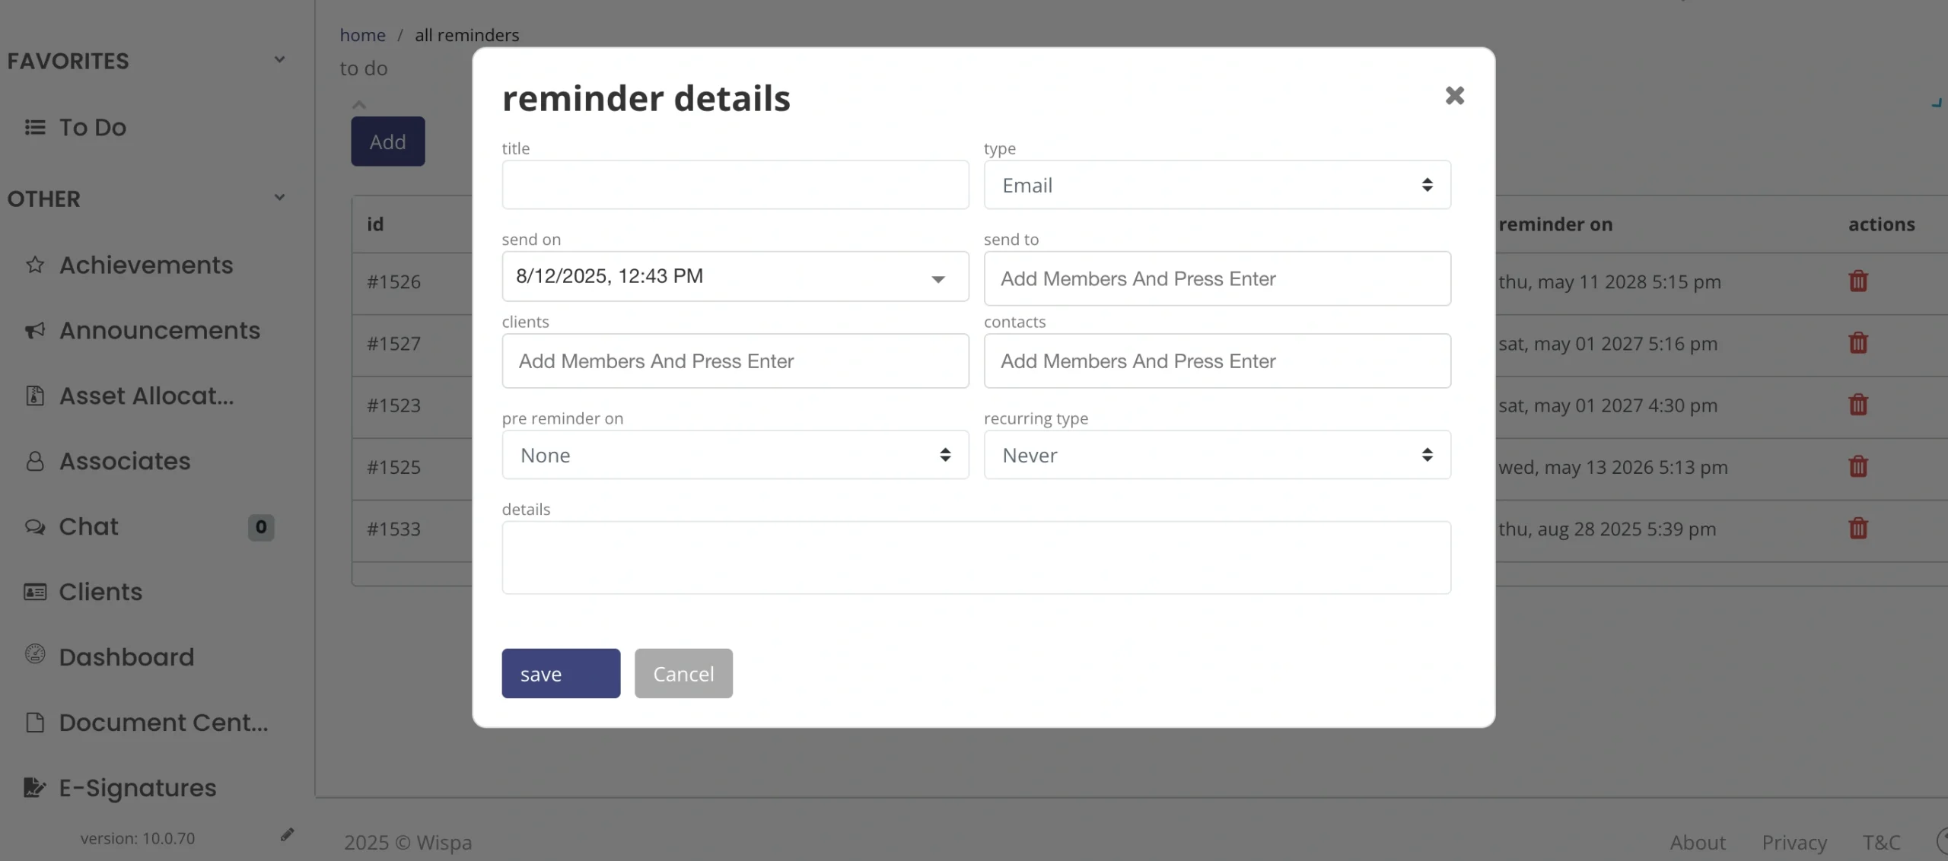Image resolution: width=1948 pixels, height=861 pixels.
Task: Open the recurring type dropdown
Action: tap(1216, 455)
